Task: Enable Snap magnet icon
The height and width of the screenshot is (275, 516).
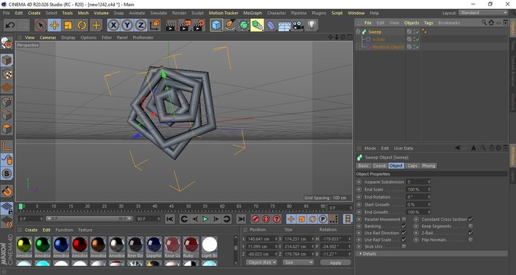Action: (7, 191)
